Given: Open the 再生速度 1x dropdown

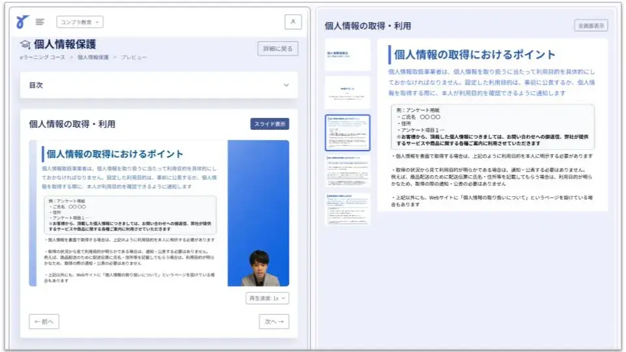Looking at the screenshot, I should (x=267, y=298).
